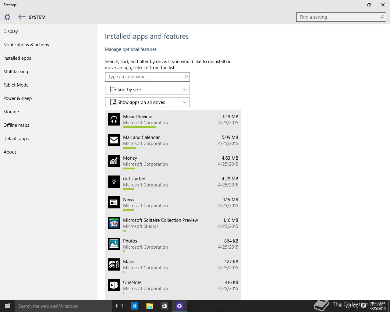Select Notifications & actions in sidebar

[x=26, y=45]
